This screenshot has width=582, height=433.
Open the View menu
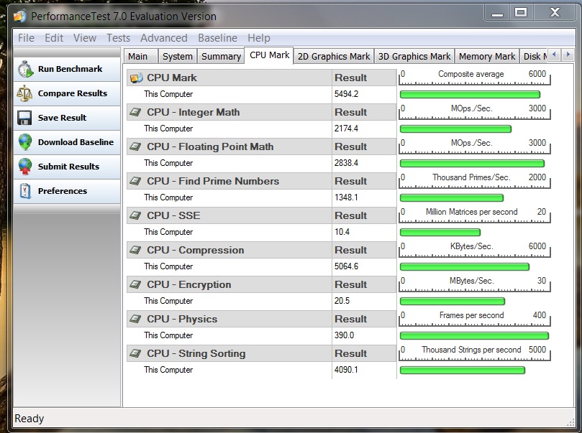point(85,38)
